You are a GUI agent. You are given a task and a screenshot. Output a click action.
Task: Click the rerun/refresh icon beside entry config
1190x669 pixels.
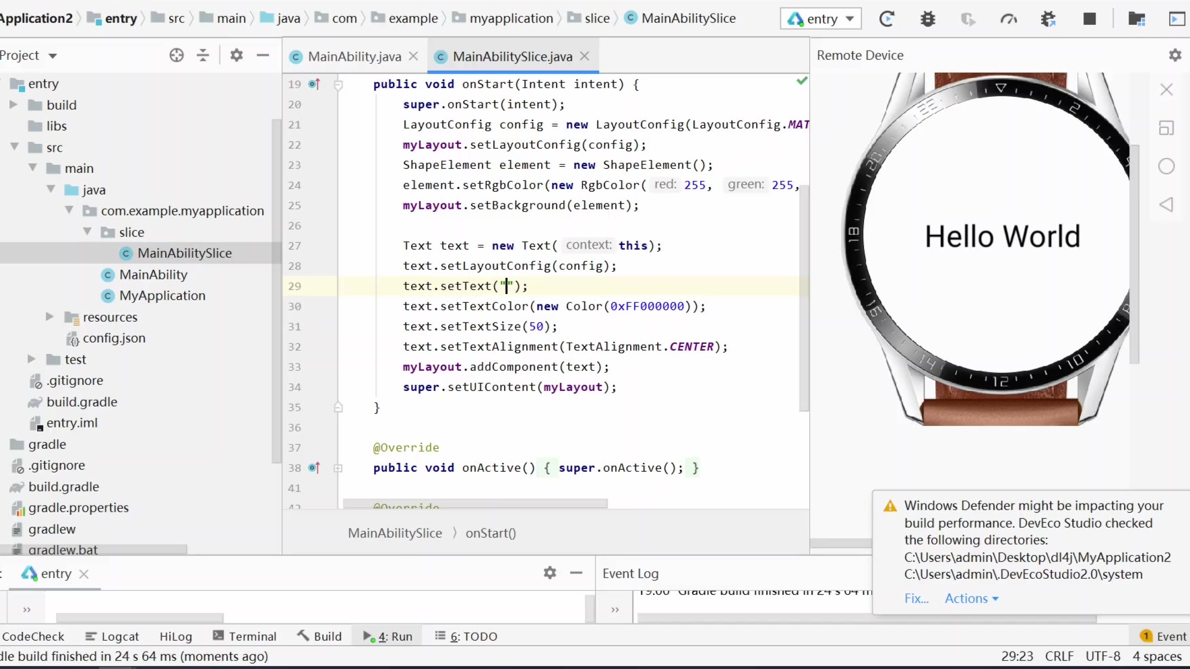click(887, 19)
